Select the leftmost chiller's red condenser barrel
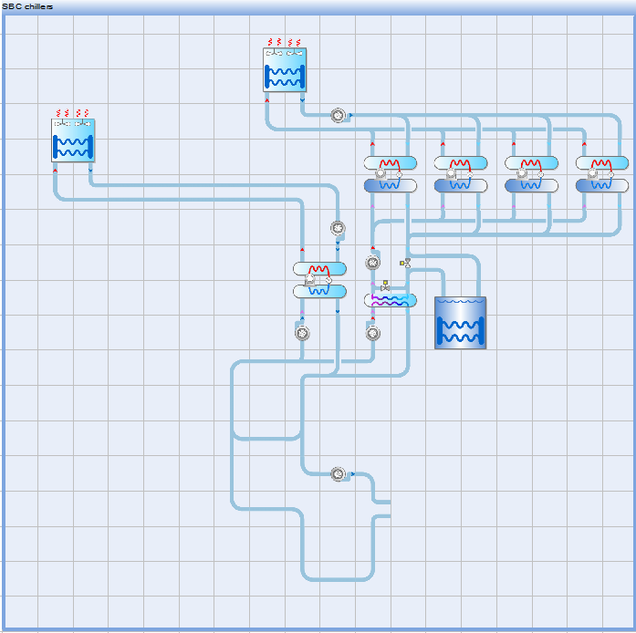 point(390,163)
